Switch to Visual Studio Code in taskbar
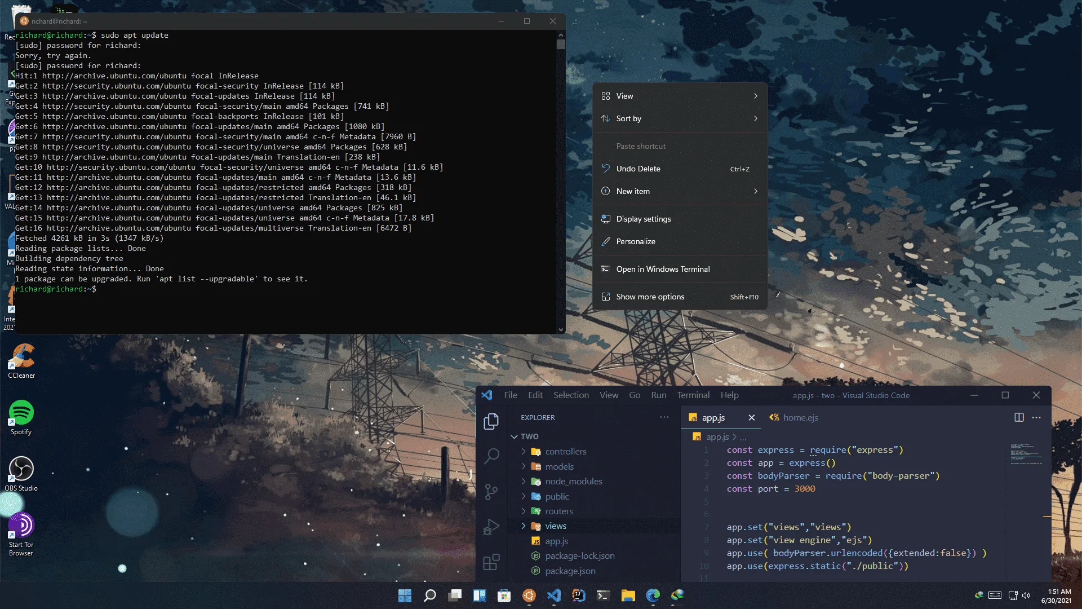This screenshot has width=1082, height=609. [554, 595]
